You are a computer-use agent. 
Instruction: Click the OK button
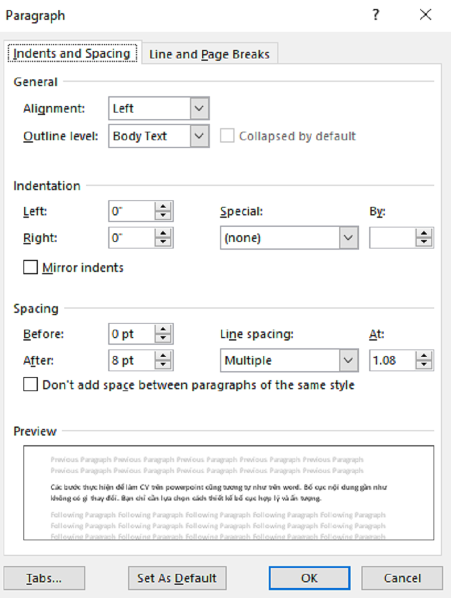[309, 578]
